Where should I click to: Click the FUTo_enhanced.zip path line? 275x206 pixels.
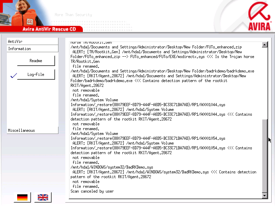(x=156, y=47)
